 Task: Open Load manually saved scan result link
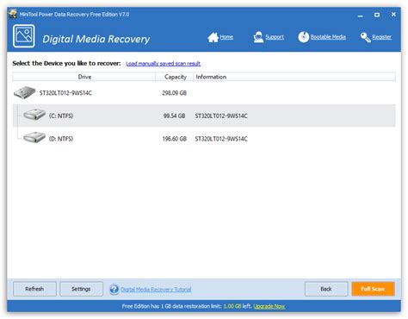(164, 64)
